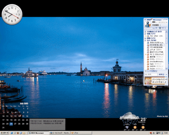Open the Windows Start button
The image size is (169, 135).
[x=5, y=133]
